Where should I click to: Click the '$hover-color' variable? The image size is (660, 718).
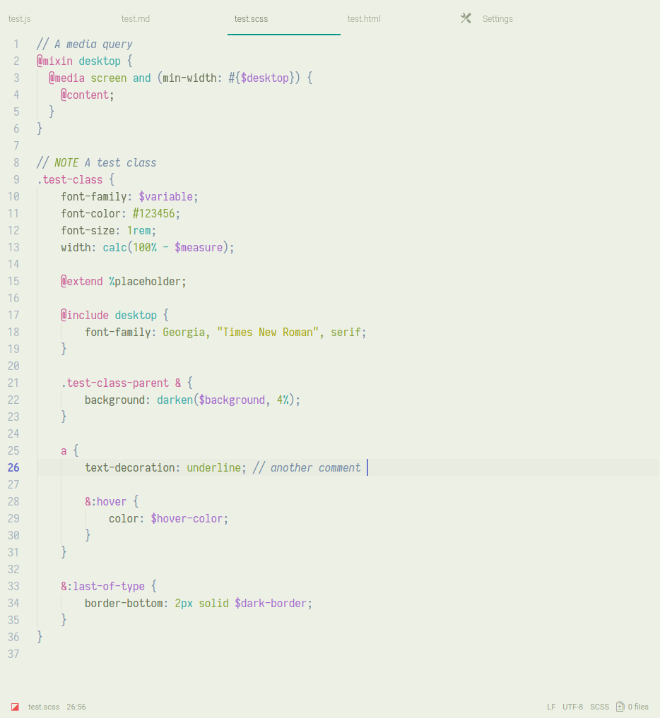click(187, 518)
